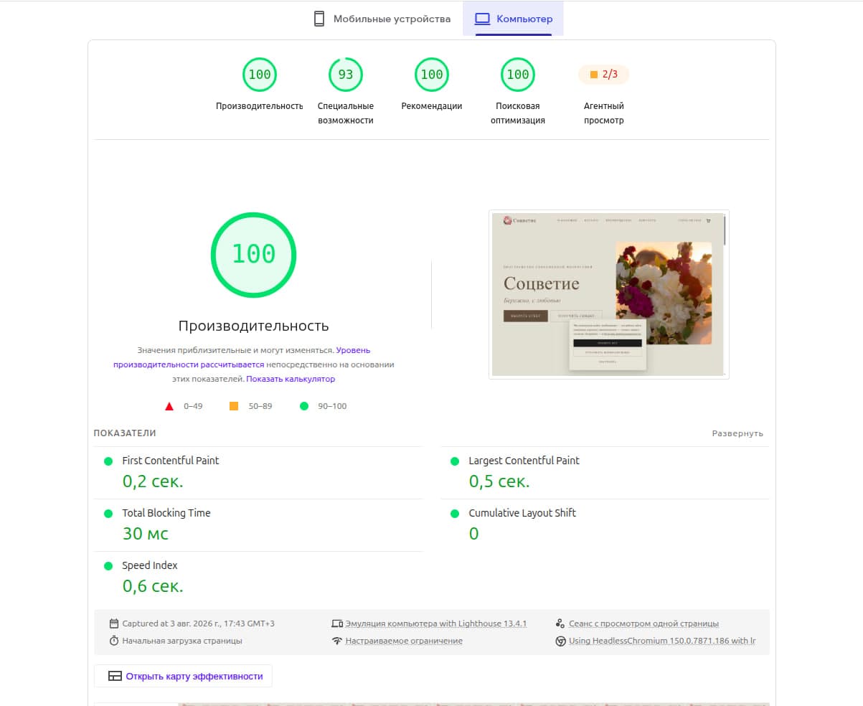Click the large 100 performance gauge
863x706 pixels.
point(253,254)
